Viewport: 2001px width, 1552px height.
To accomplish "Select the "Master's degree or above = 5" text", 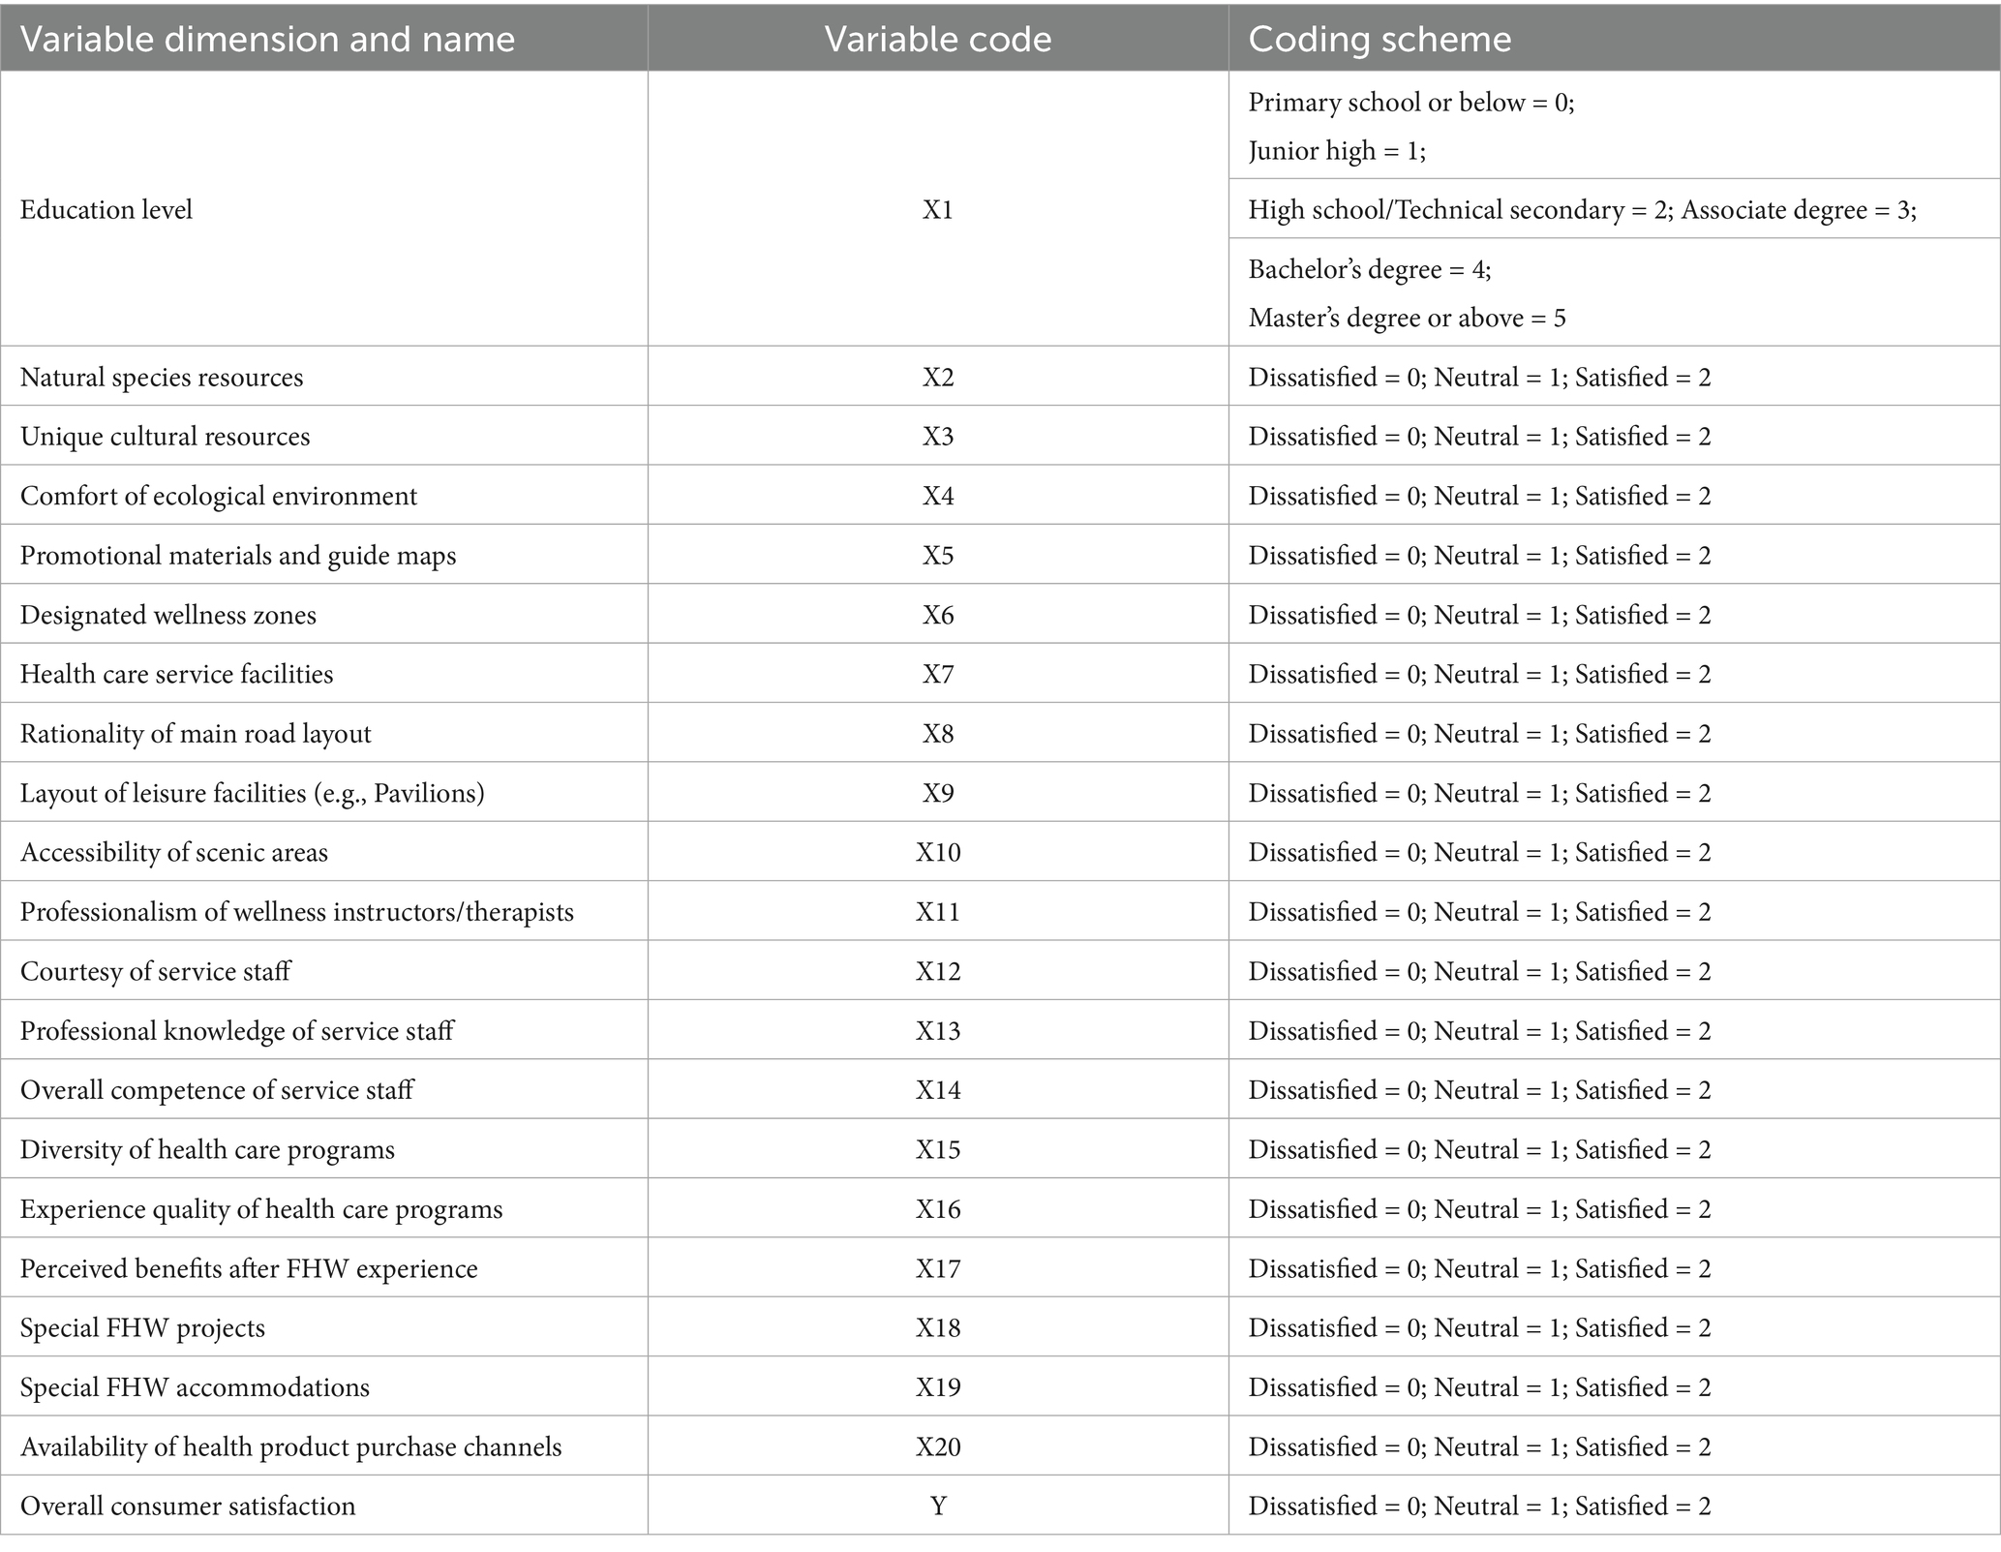I will [1407, 319].
